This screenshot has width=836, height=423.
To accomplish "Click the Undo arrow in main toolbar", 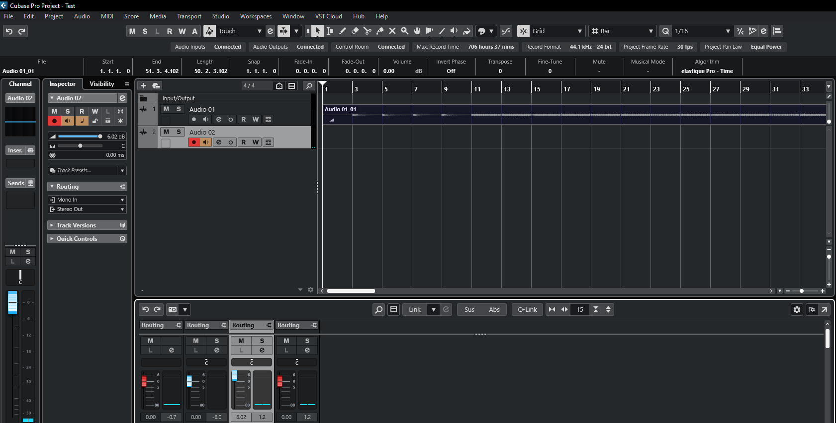I will (9, 31).
